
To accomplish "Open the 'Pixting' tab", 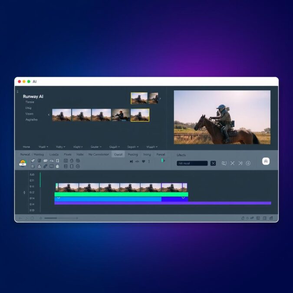I will pos(133,155).
